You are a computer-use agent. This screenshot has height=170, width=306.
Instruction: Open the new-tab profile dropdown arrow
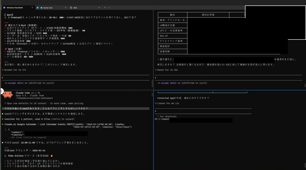click(109, 8)
